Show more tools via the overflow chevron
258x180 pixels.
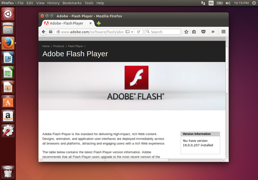coord(213,32)
